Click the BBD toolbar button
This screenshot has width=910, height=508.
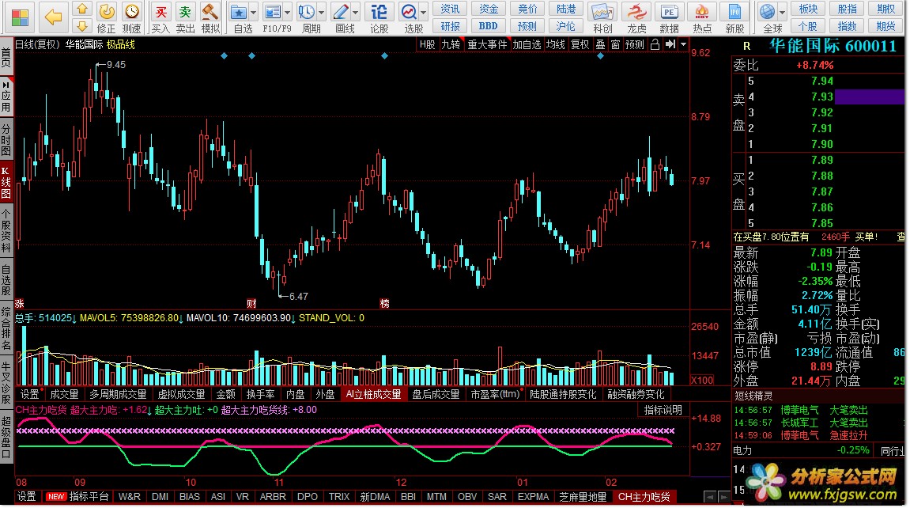(488, 26)
